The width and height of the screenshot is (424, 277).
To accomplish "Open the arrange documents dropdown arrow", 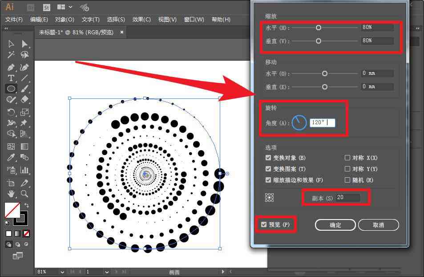I will coord(70,7).
